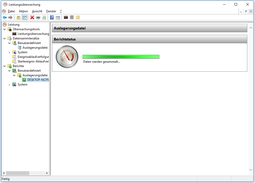The height and width of the screenshot is (183, 255).
Task: Click the Up one level folder icon
Action: pos(18,17)
